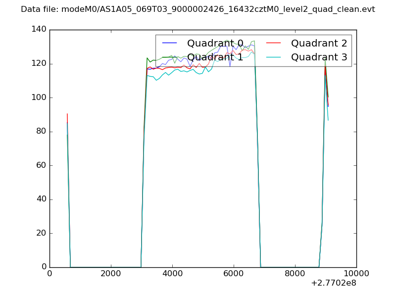
Task: Click the 8000 tick label on x-axis
Action: pyautogui.click(x=295, y=273)
